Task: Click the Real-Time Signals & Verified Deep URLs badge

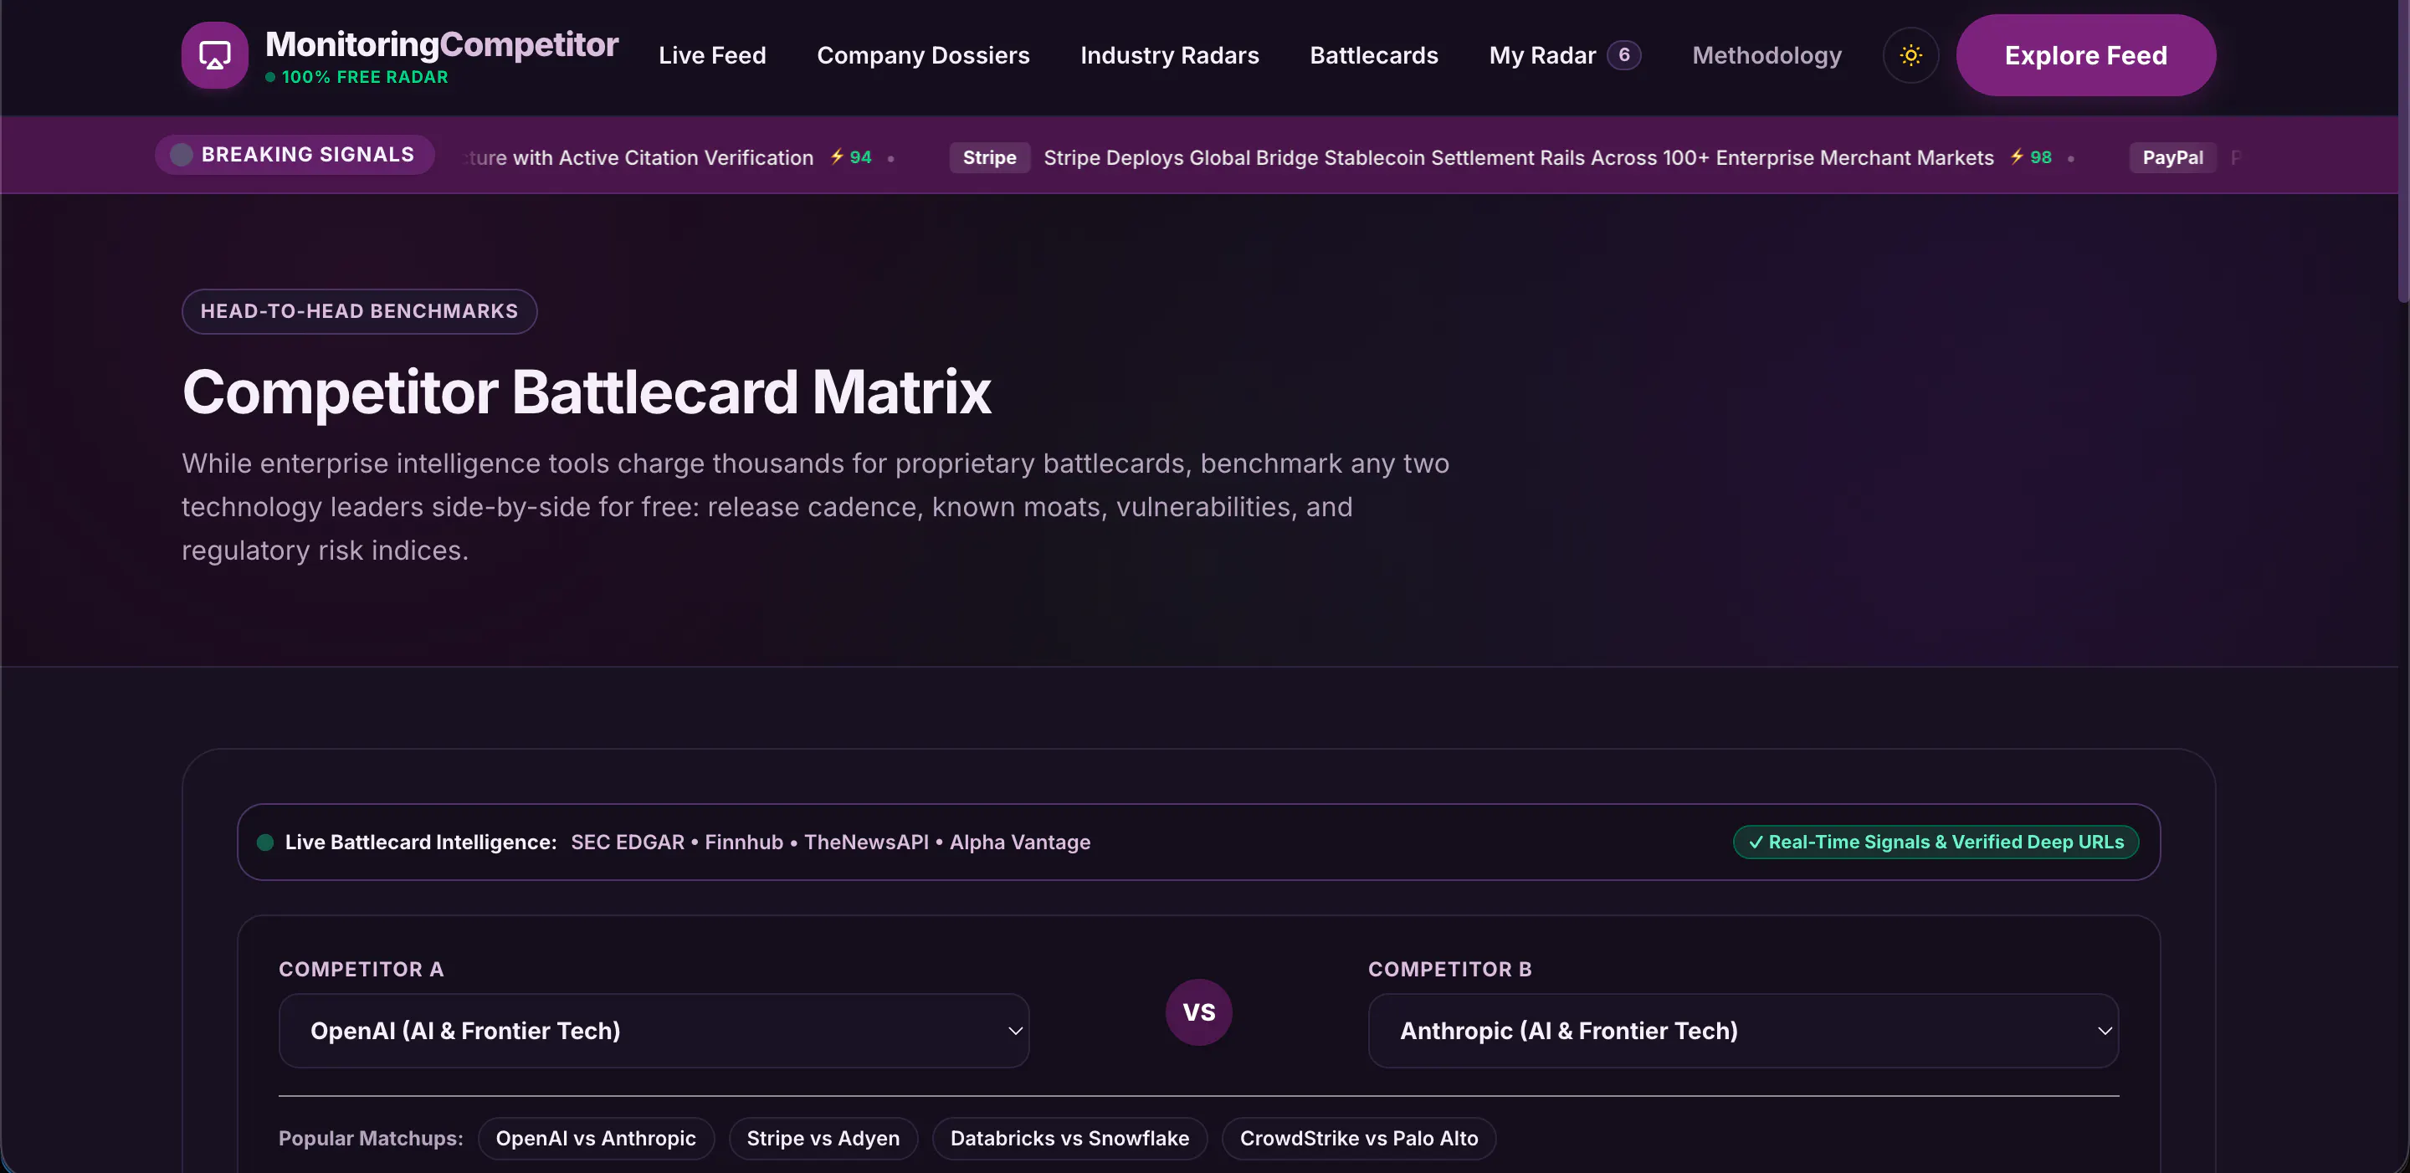Action: tap(1936, 842)
